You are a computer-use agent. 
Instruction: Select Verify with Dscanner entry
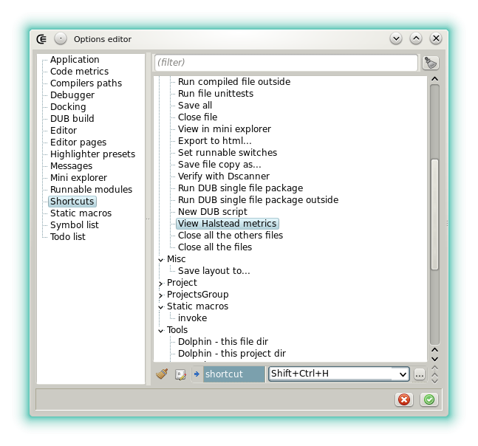(223, 176)
